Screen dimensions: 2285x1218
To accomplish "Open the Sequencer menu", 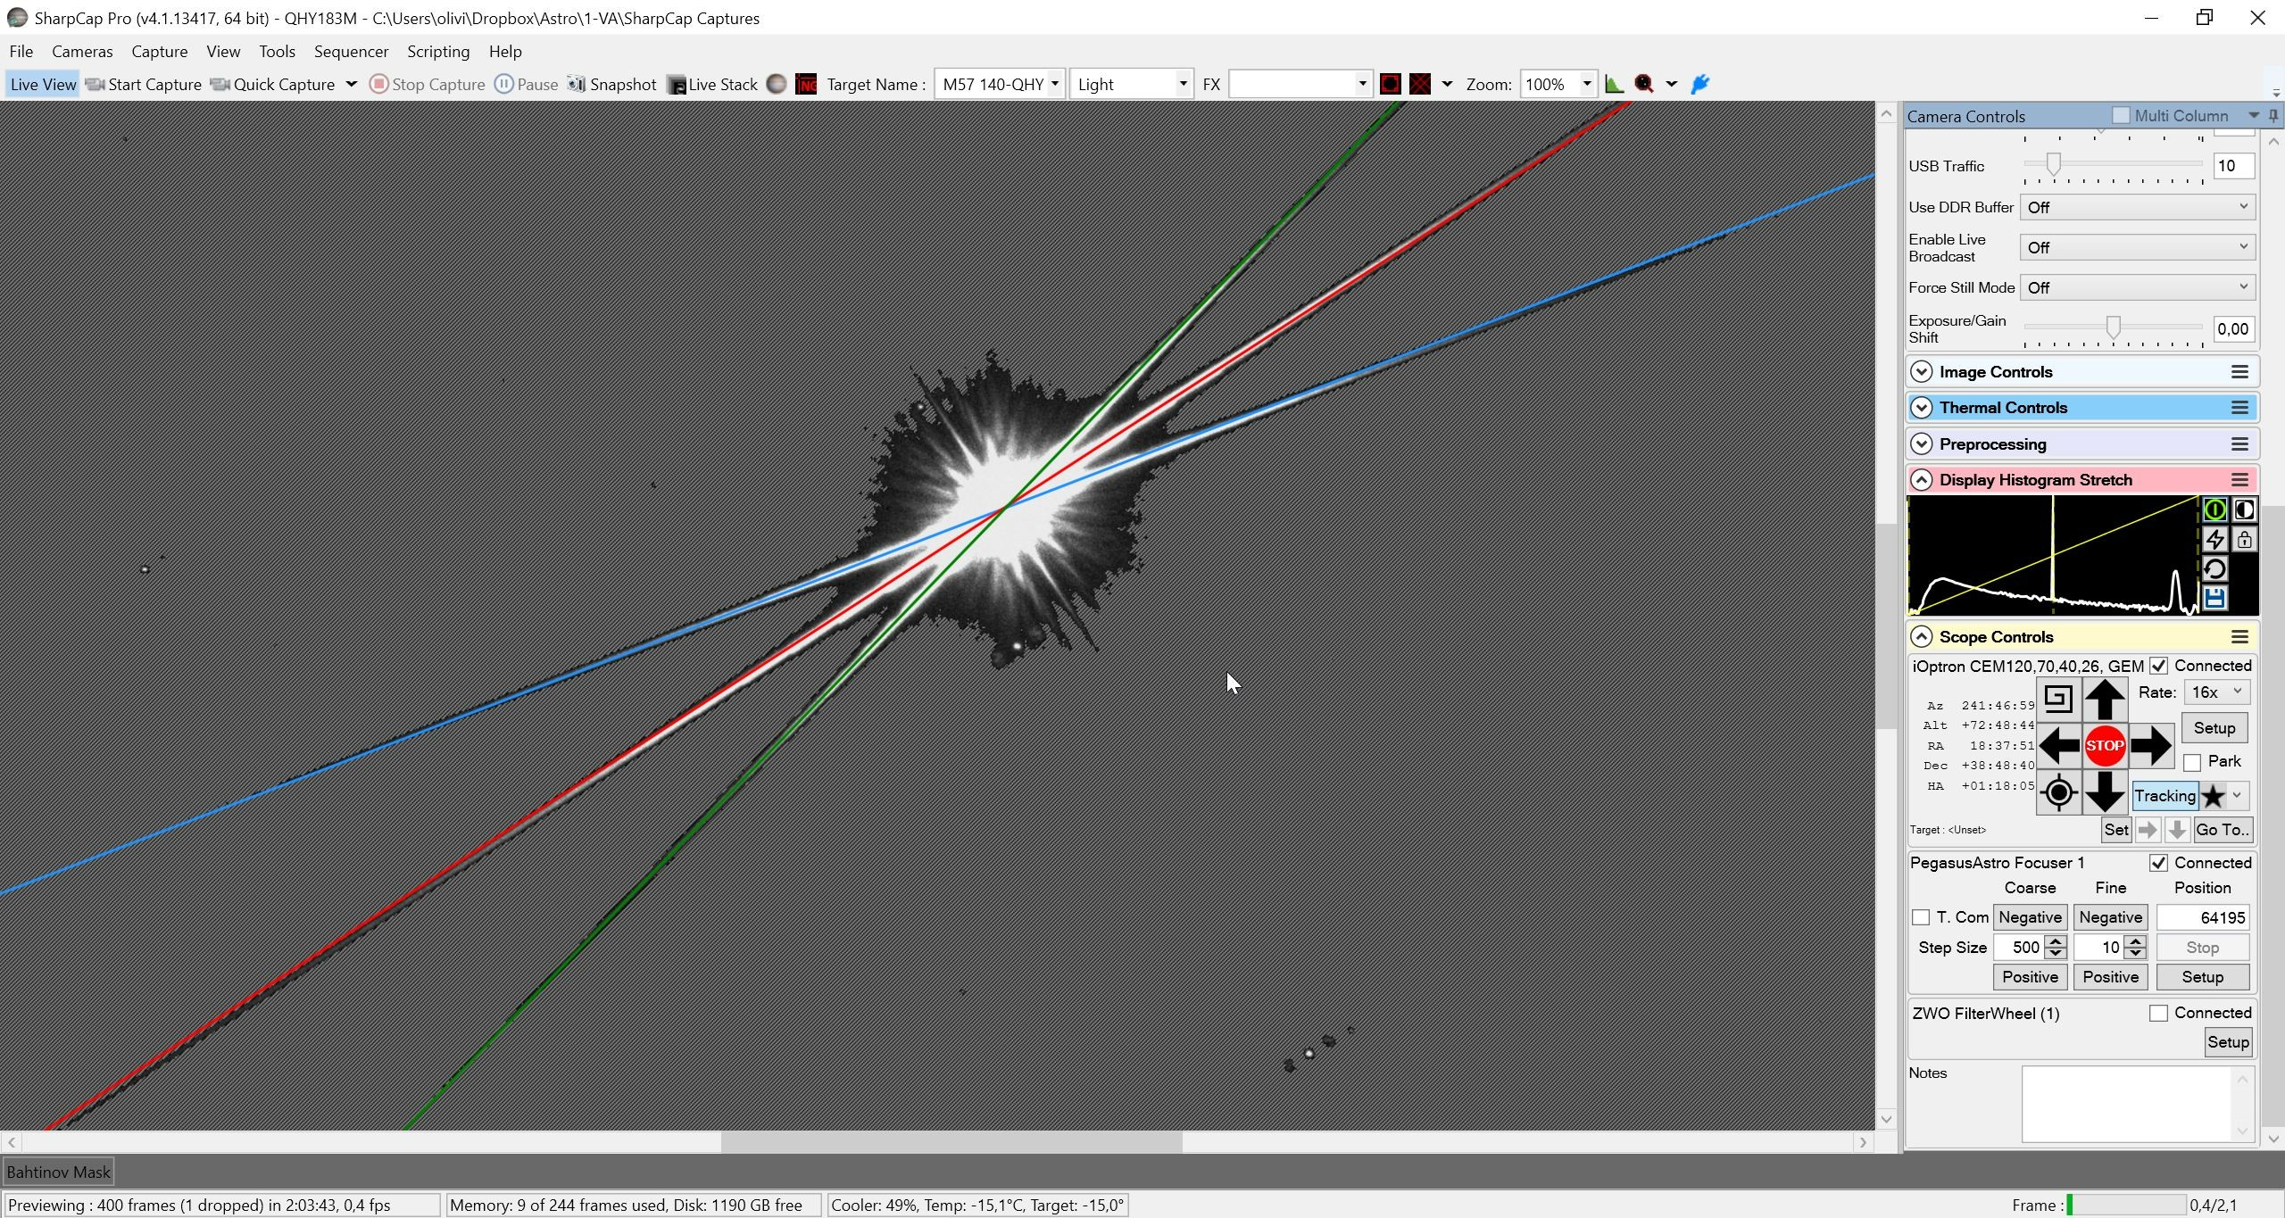I will (x=351, y=51).
